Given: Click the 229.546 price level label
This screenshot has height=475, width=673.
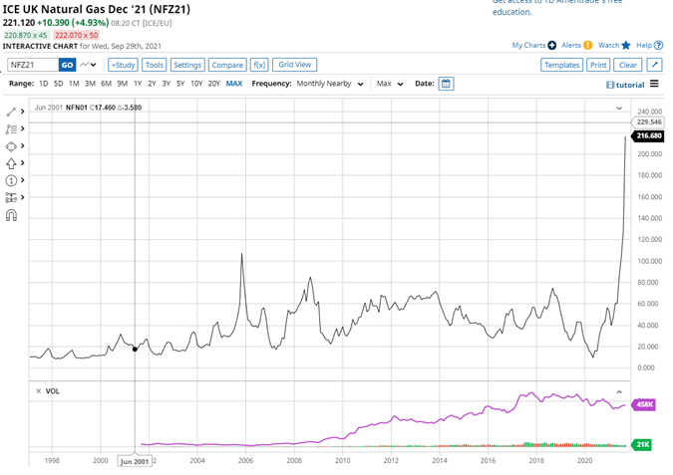Looking at the screenshot, I should click(x=648, y=122).
